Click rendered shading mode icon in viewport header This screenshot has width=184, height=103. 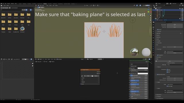pos(149,5)
